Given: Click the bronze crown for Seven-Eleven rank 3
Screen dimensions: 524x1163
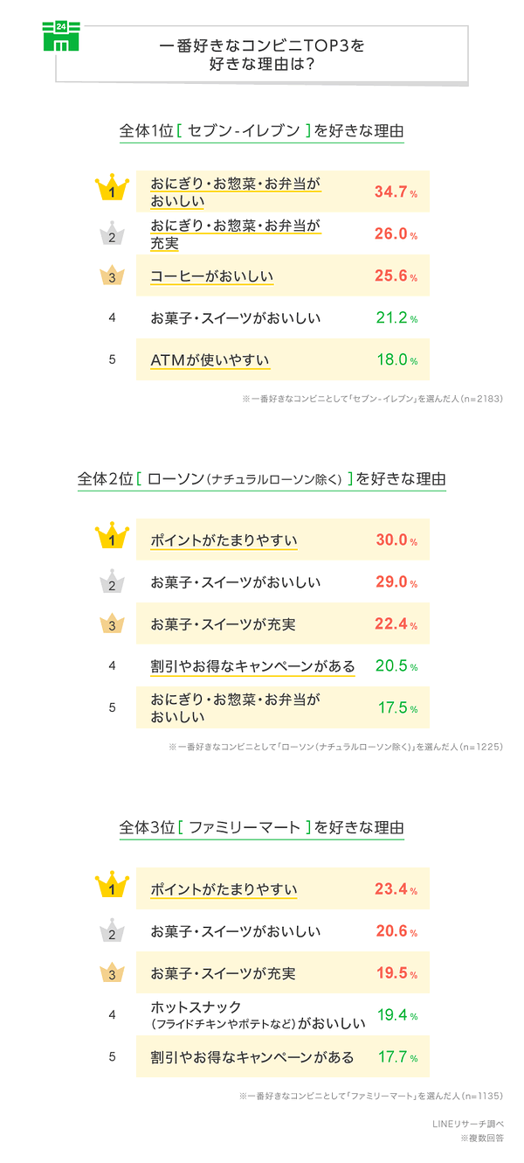Looking at the screenshot, I should [x=113, y=275].
